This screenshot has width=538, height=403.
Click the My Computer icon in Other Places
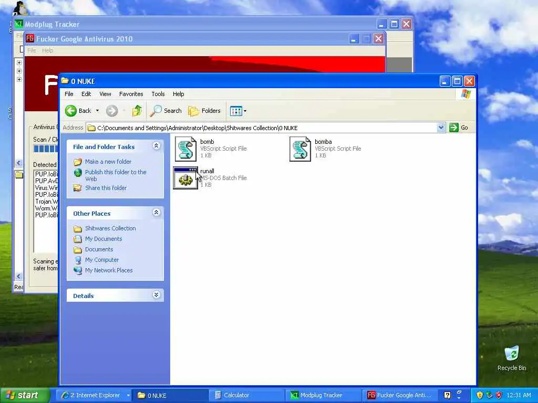coord(78,260)
